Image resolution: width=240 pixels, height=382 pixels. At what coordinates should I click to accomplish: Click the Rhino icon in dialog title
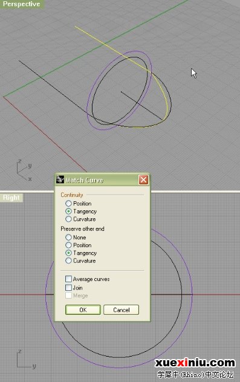coord(60,180)
